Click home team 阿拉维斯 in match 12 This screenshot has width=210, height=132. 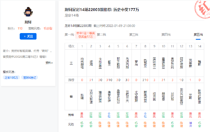pyautogui.click(x=182, y=63)
